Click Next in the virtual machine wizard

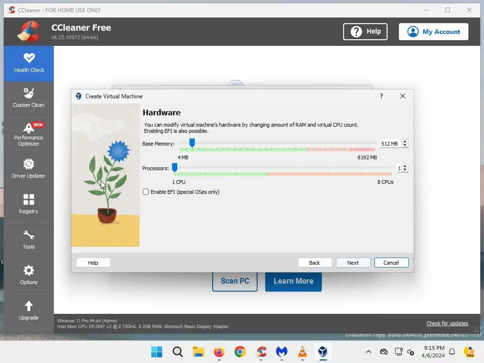point(353,263)
